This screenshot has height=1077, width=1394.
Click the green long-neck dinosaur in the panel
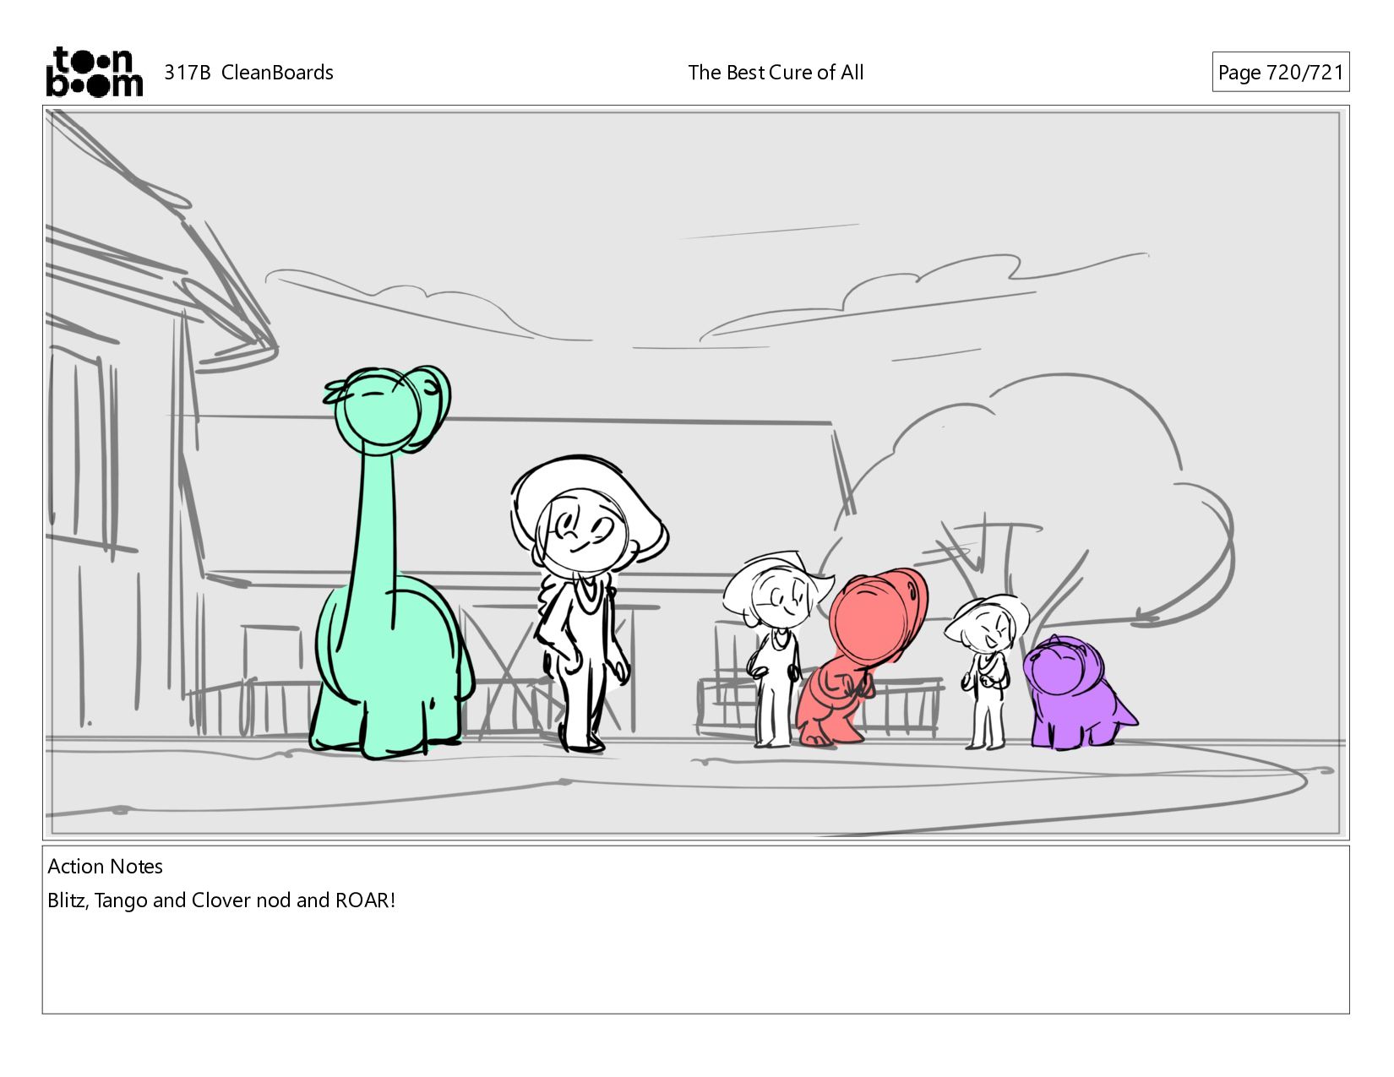(x=388, y=562)
